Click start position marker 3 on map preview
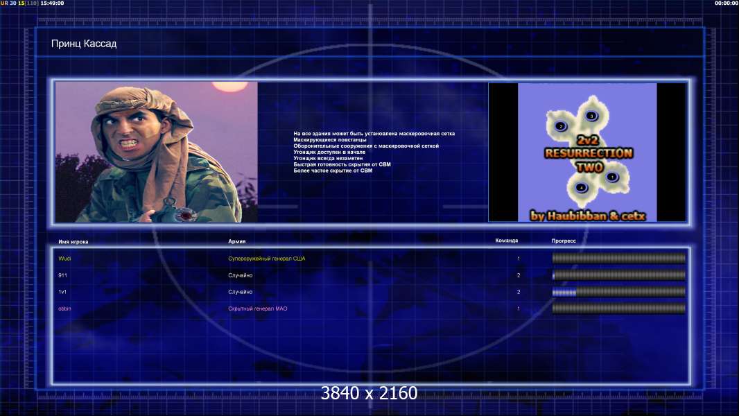Viewport: 739px width, 416px height. coord(591,116)
